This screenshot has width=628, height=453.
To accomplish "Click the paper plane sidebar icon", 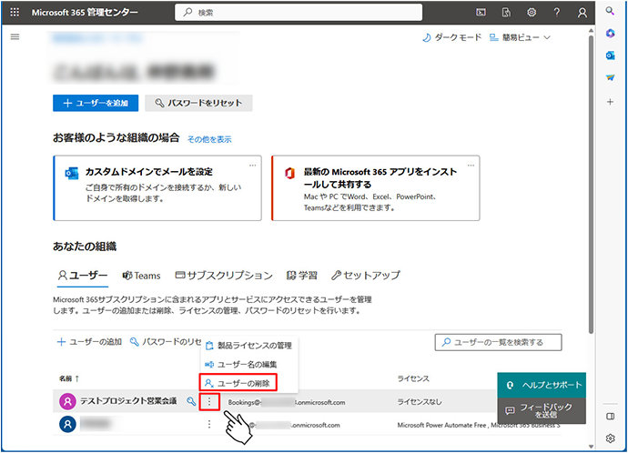I will click(610, 77).
